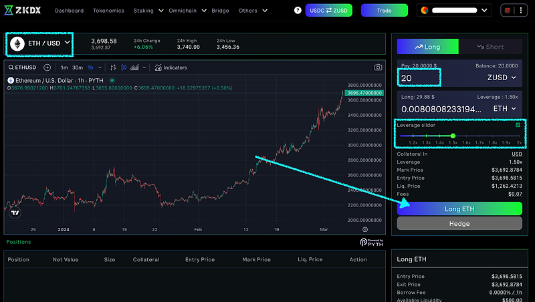Add a symbol to compare with plus icon

(47, 67)
